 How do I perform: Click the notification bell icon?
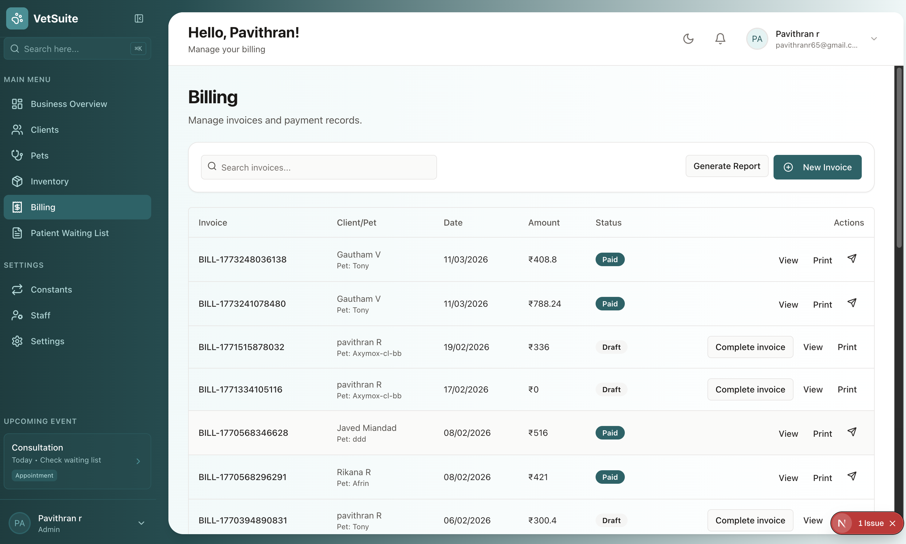coord(719,38)
